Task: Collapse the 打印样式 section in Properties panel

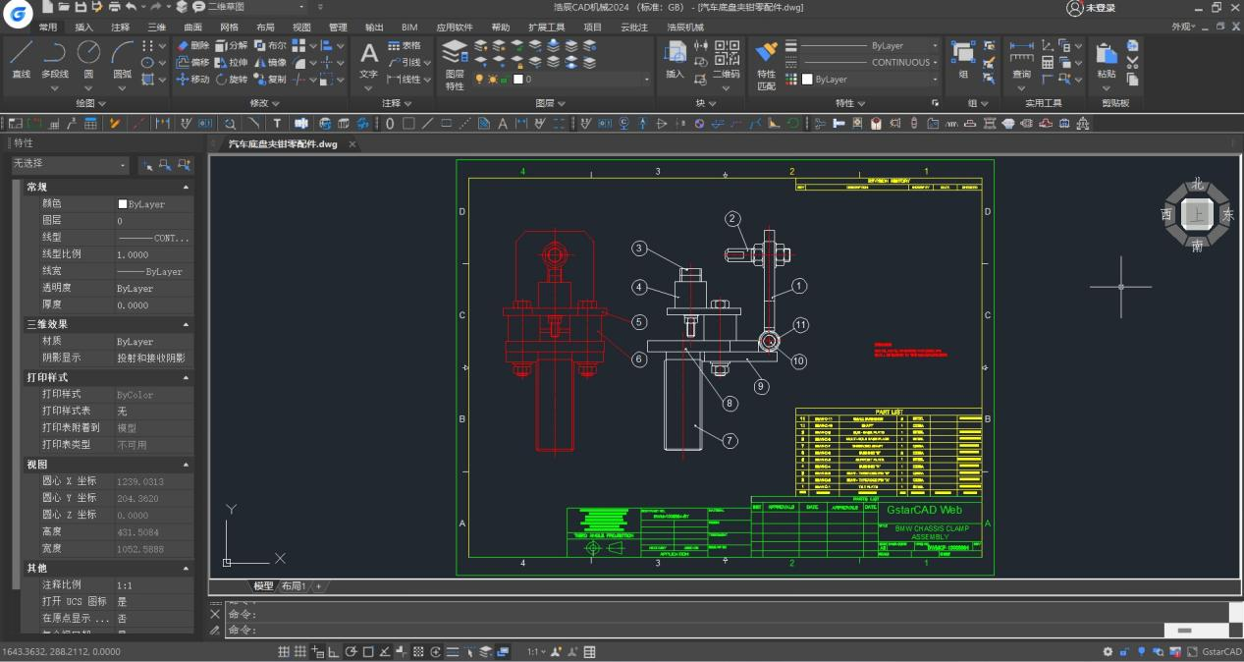Action: click(186, 378)
